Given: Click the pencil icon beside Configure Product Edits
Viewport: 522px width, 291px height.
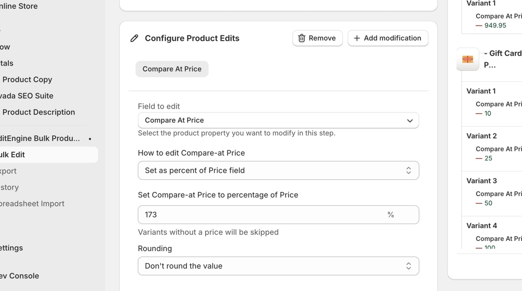Looking at the screenshot, I should point(134,38).
